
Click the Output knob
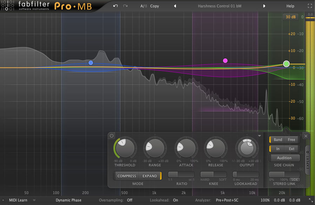[x=247, y=148]
